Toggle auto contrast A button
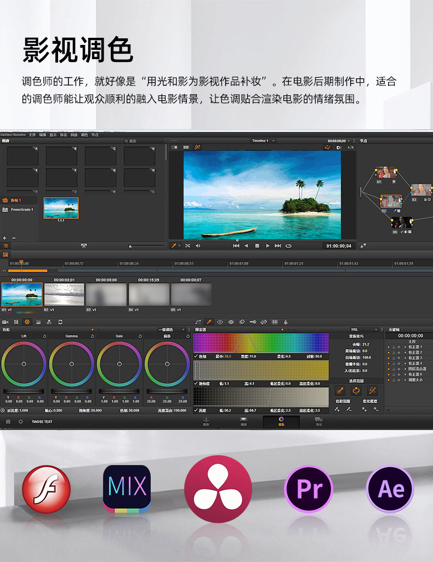The image size is (433, 562). click(3, 410)
